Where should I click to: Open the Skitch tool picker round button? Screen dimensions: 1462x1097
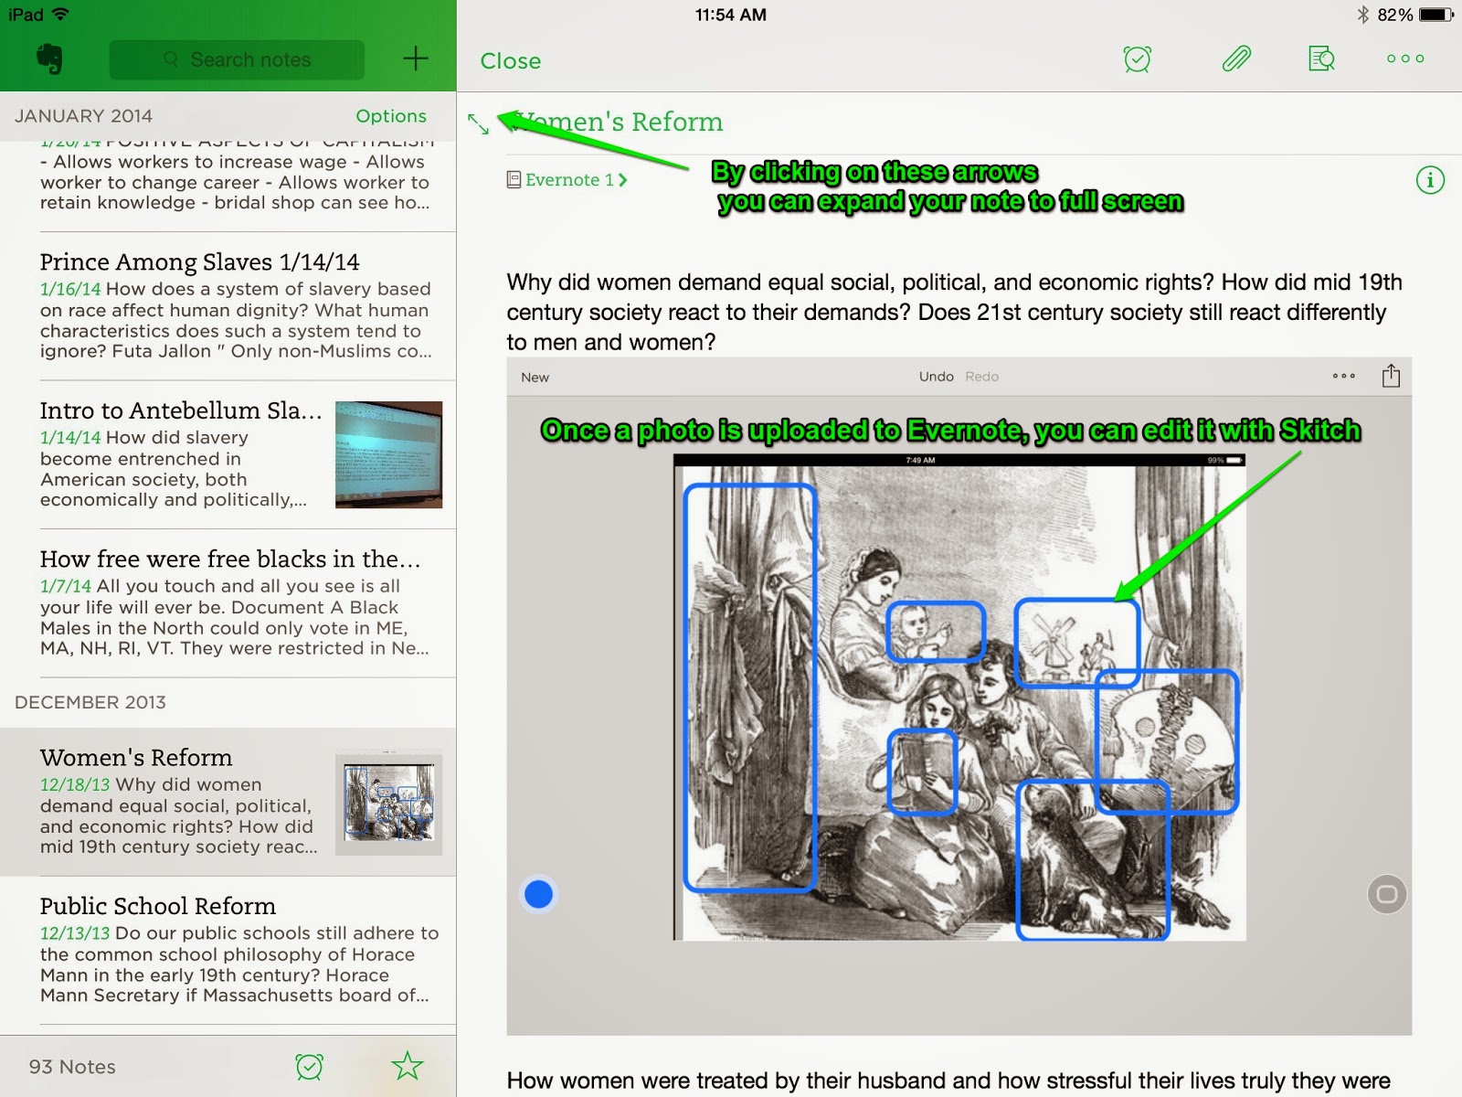pyautogui.click(x=1386, y=894)
